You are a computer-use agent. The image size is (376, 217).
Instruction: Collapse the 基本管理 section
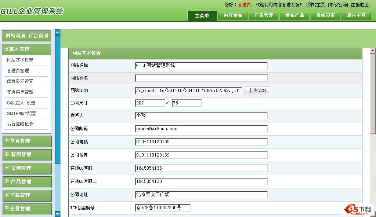(6, 49)
